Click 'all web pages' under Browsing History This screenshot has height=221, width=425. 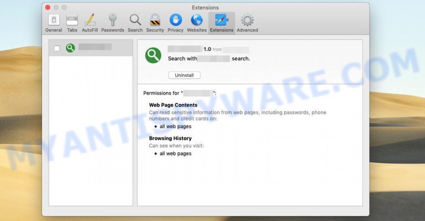point(175,153)
